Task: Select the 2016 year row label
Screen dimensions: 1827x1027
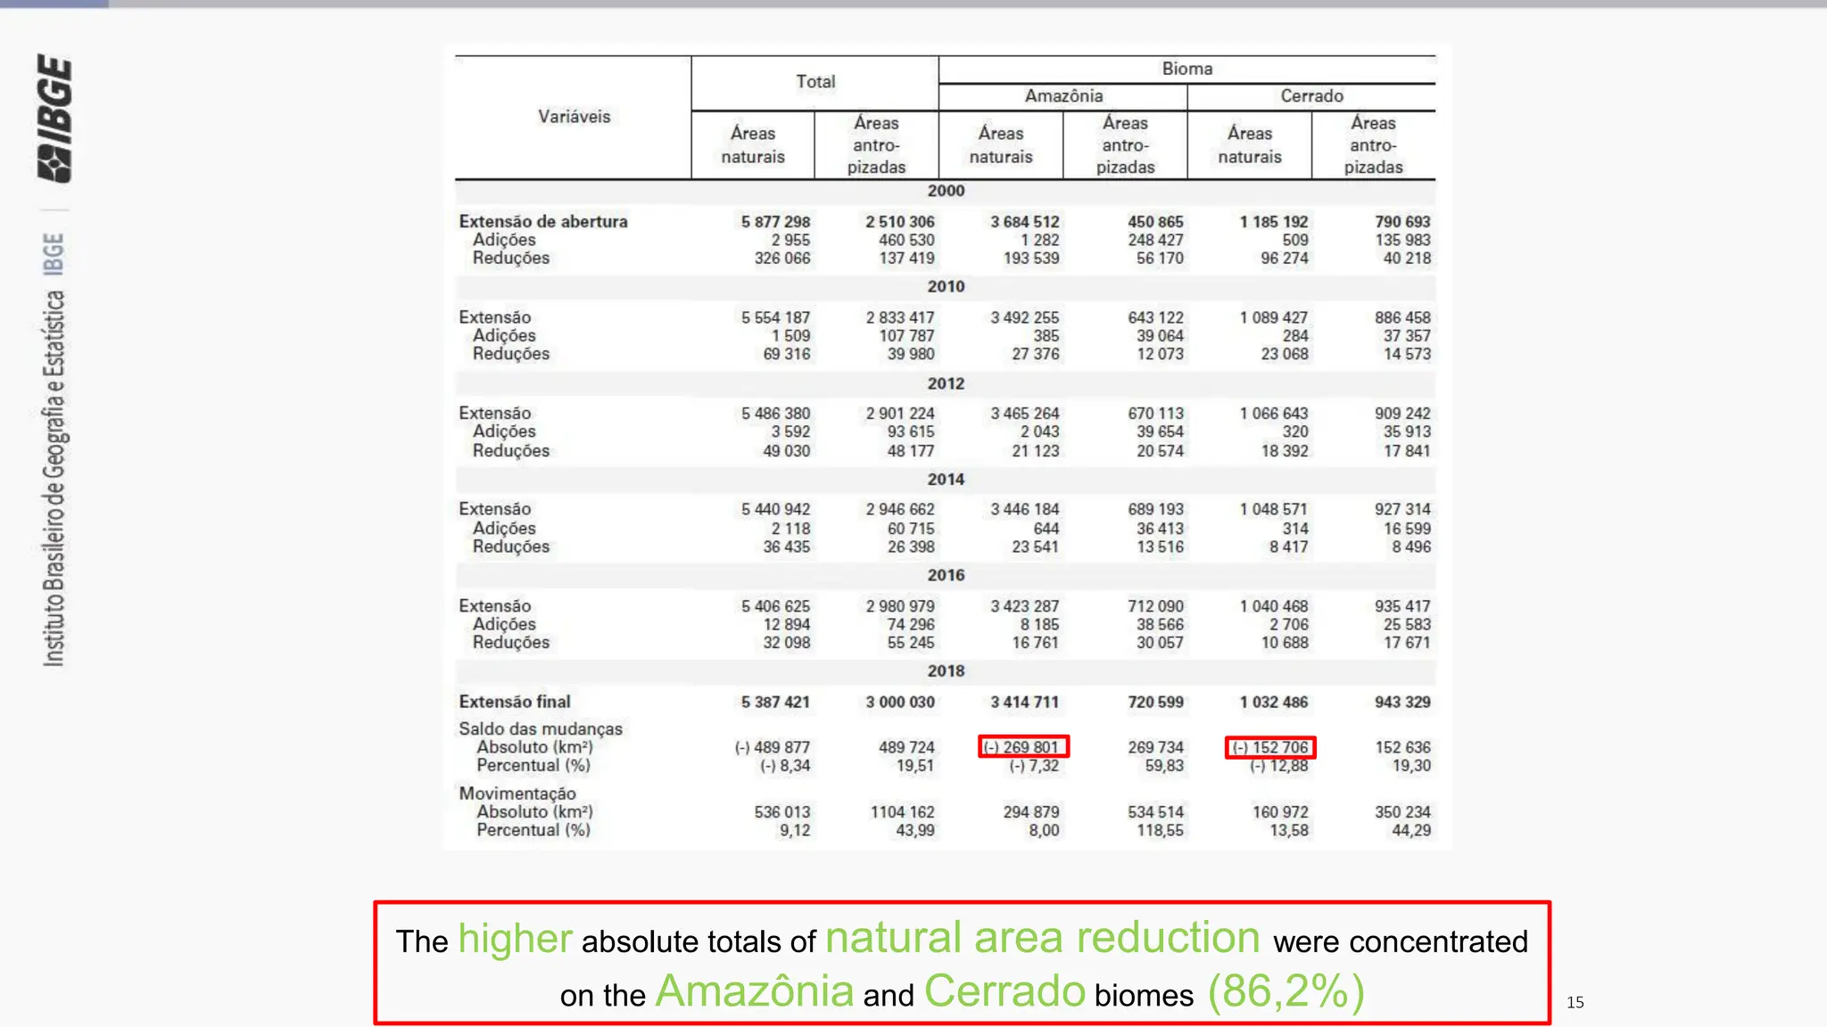Action: [946, 576]
